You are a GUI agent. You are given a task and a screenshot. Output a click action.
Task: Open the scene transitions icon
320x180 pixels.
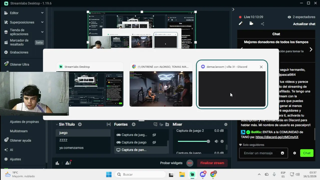(108, 124)
